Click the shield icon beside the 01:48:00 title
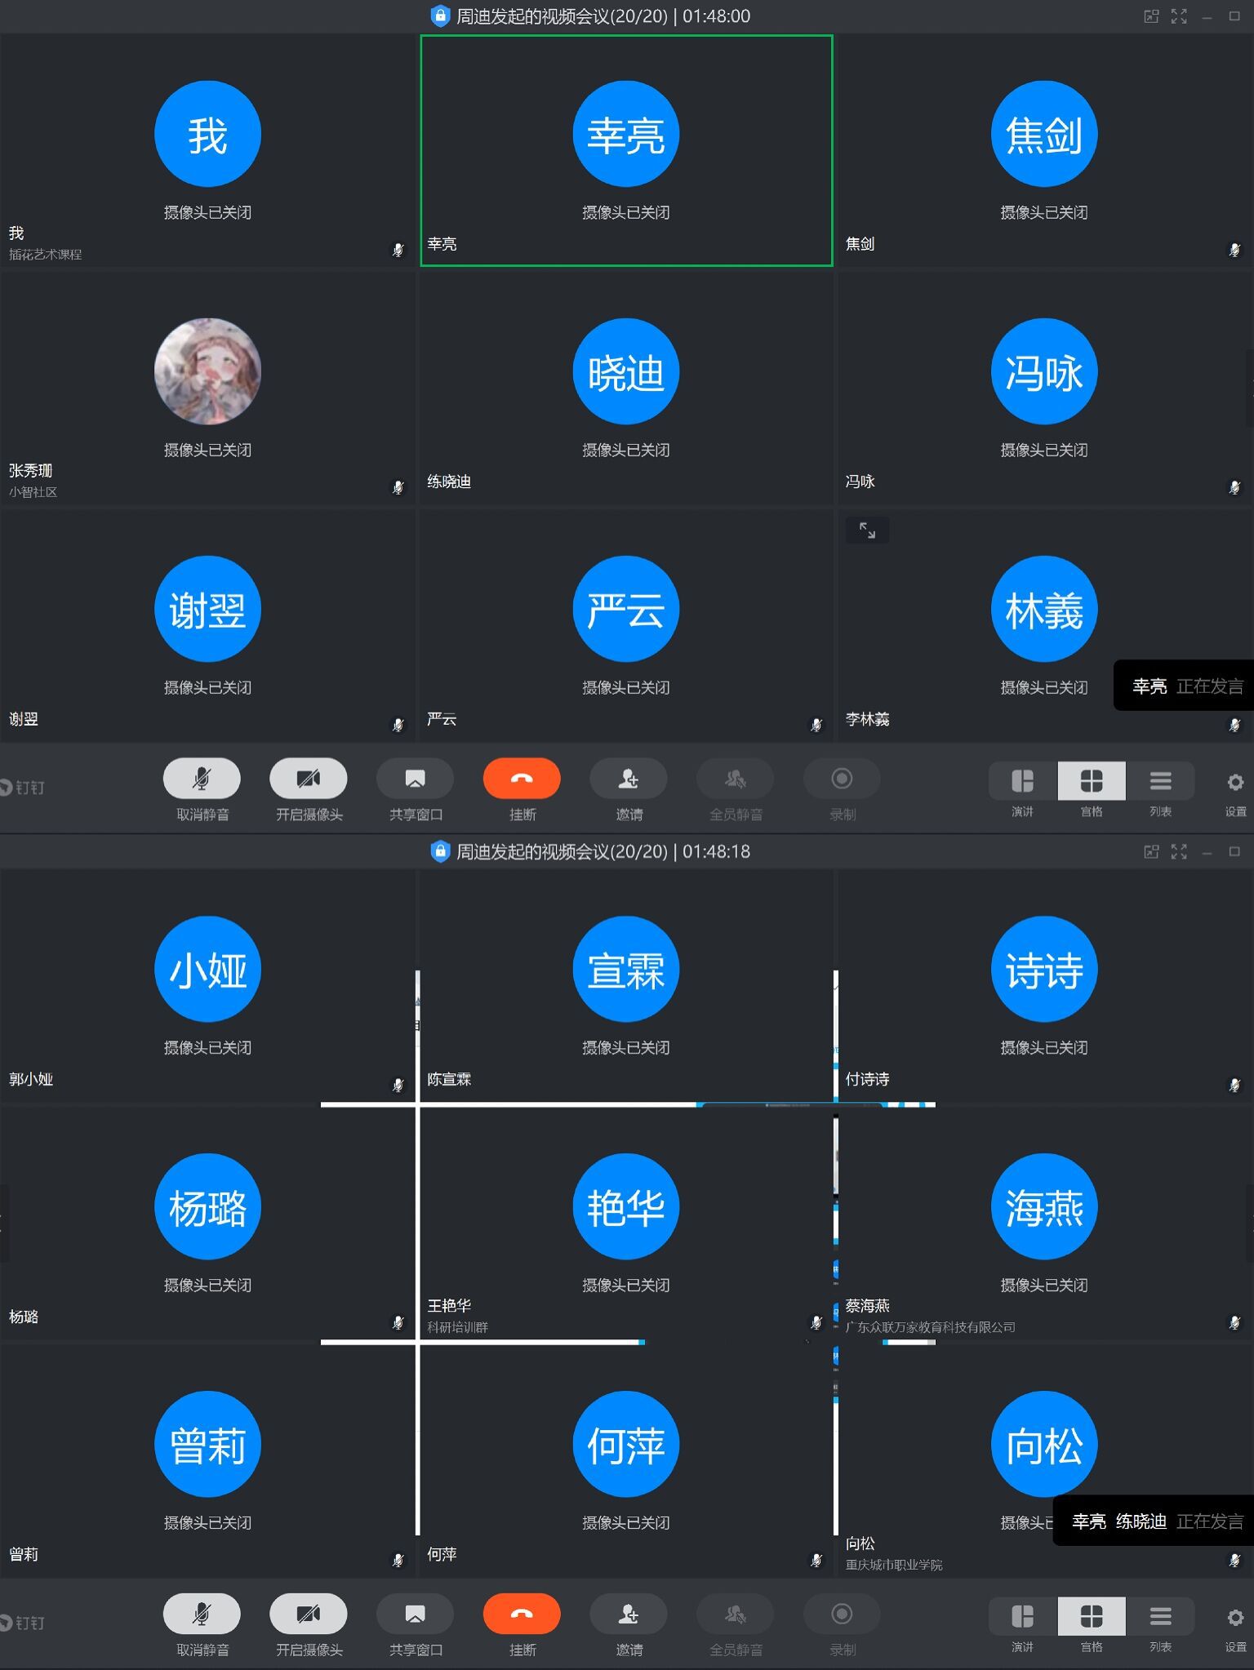This screenshot has height=1670, width=1254. click(440, 16)
